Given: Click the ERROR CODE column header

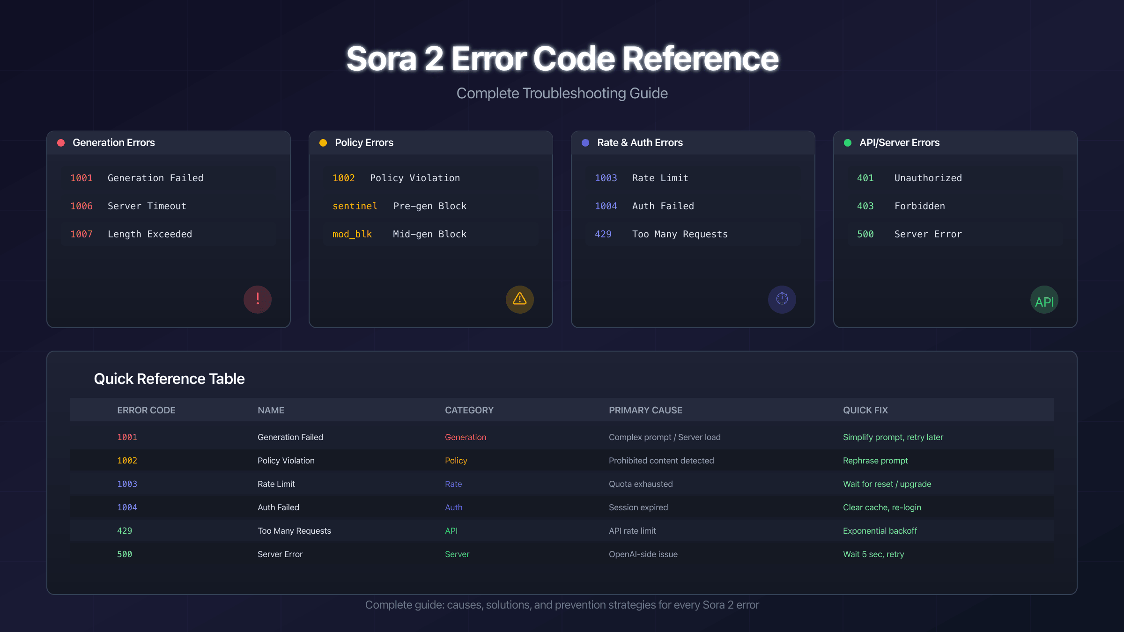Looking at the screenshot, I should 147,410.
